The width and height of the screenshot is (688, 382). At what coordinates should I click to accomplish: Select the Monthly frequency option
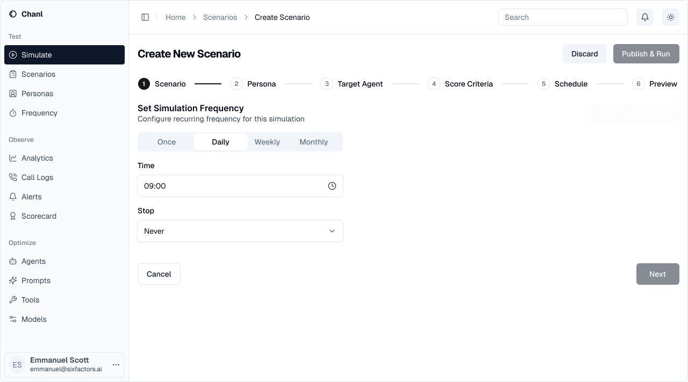(x=313, y=142)
